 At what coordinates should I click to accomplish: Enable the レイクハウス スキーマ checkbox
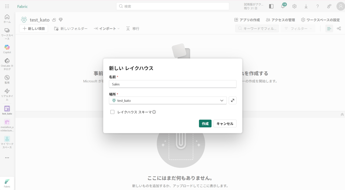click(x=112, y=112)
